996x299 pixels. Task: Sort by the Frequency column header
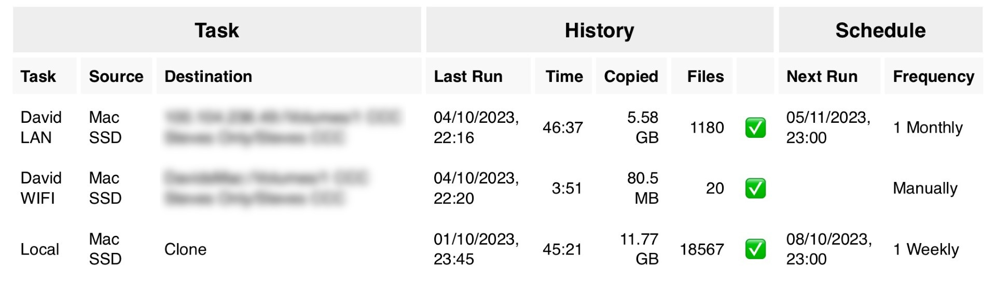coord(933,76)
